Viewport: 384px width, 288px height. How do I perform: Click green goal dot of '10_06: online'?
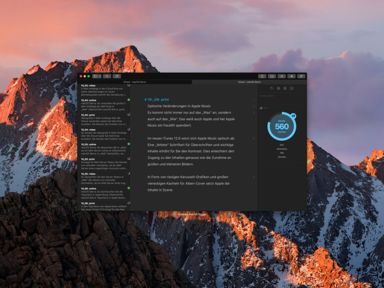click(129, 188)
